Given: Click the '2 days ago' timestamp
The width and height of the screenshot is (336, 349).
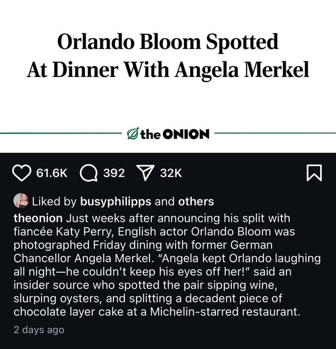Looking at the screenshot, I should point(39,329).
